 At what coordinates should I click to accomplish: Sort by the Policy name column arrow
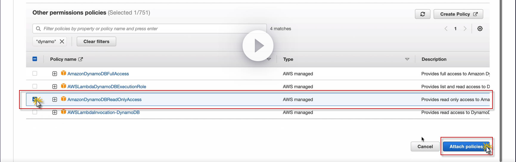(269, 59)
